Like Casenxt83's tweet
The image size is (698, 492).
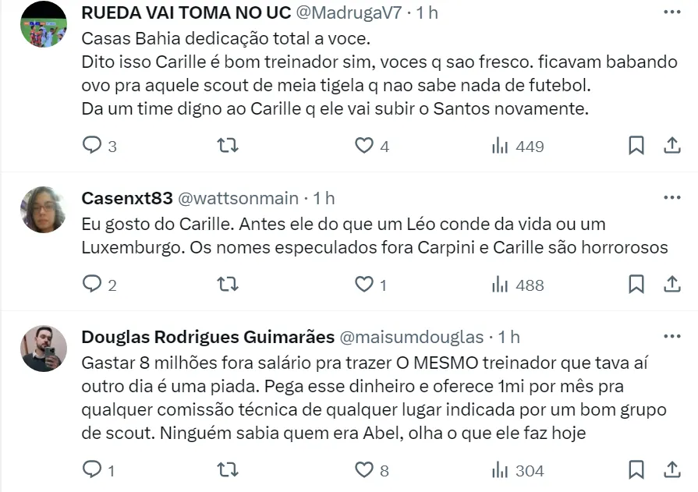364,285
